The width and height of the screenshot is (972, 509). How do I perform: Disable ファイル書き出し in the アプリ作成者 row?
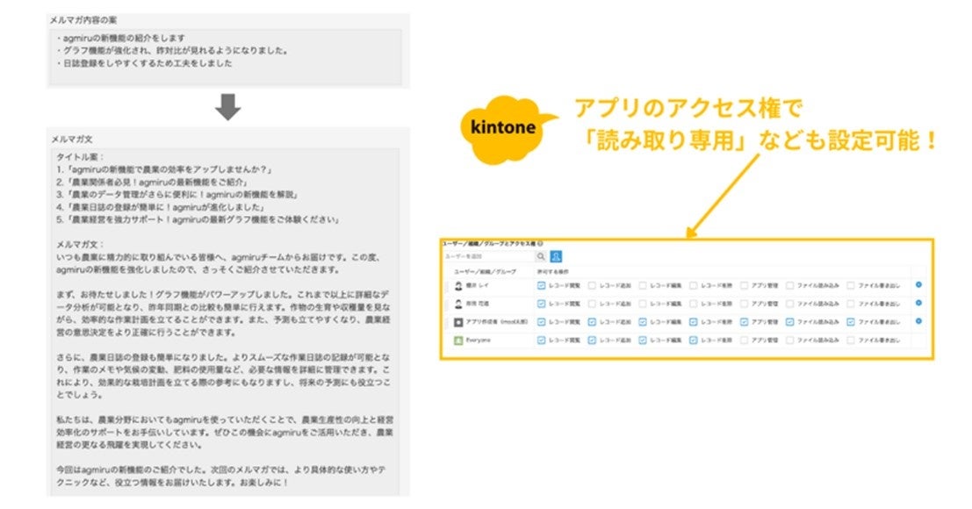[851, 322]
